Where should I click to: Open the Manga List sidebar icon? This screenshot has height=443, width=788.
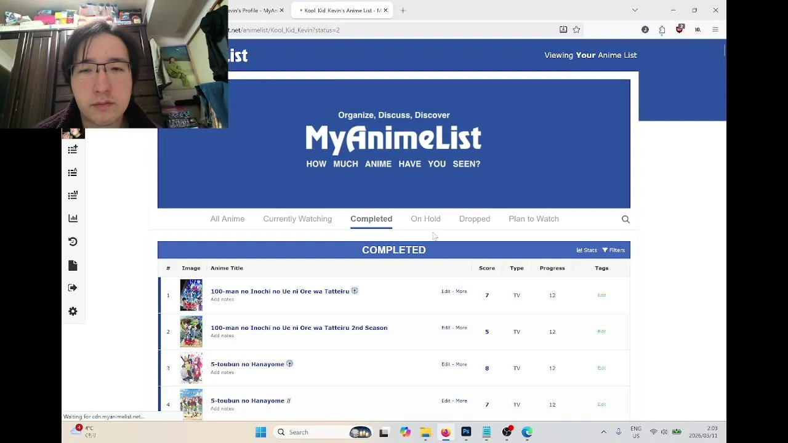point(73,195)
